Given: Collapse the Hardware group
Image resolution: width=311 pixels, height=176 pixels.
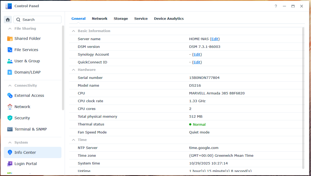Looking at the screenshot, I should 74,70.
